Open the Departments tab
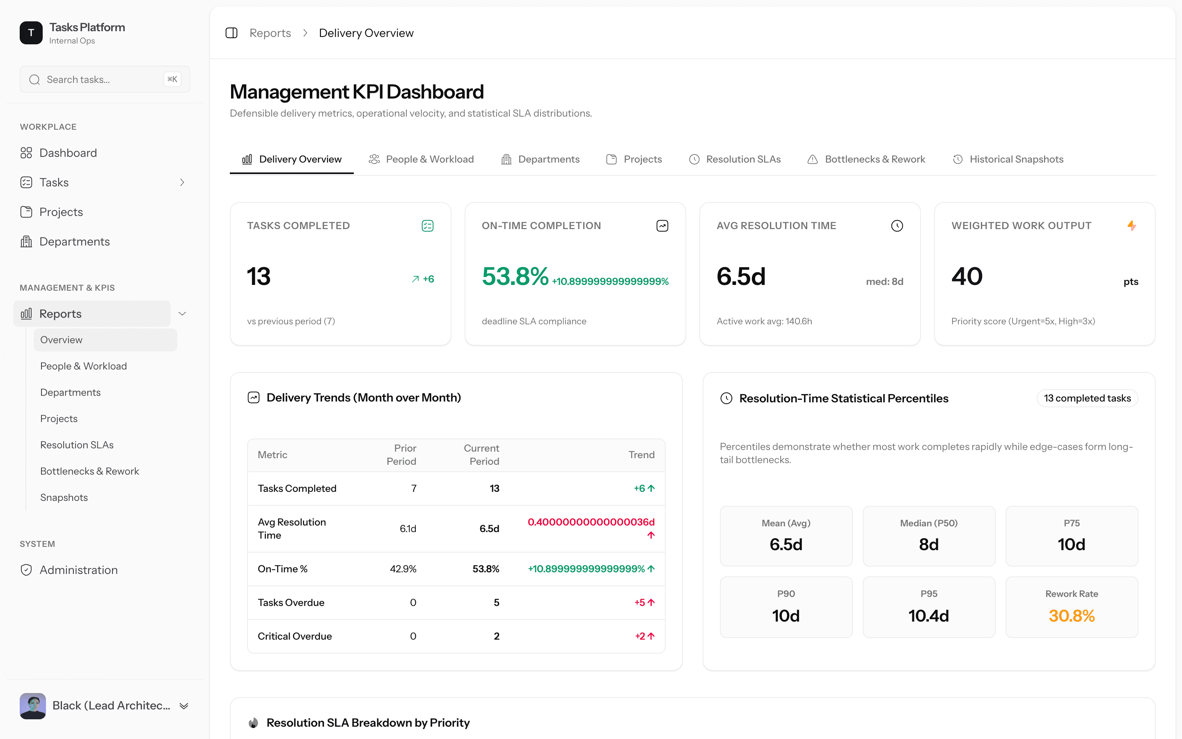 coord(540,159)
